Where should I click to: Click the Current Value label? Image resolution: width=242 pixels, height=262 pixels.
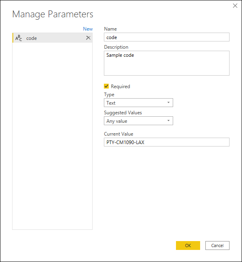point(118,134)
